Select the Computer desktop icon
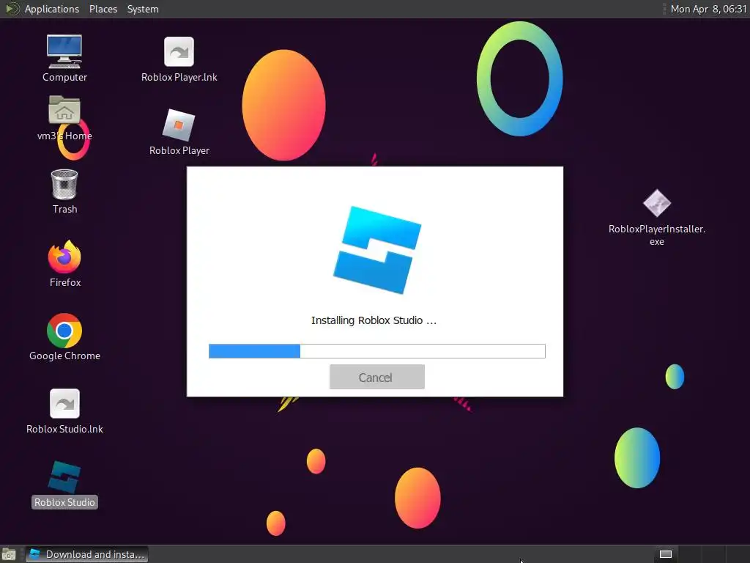The height and width of the screenshot is (563, 750). (64, 52)
